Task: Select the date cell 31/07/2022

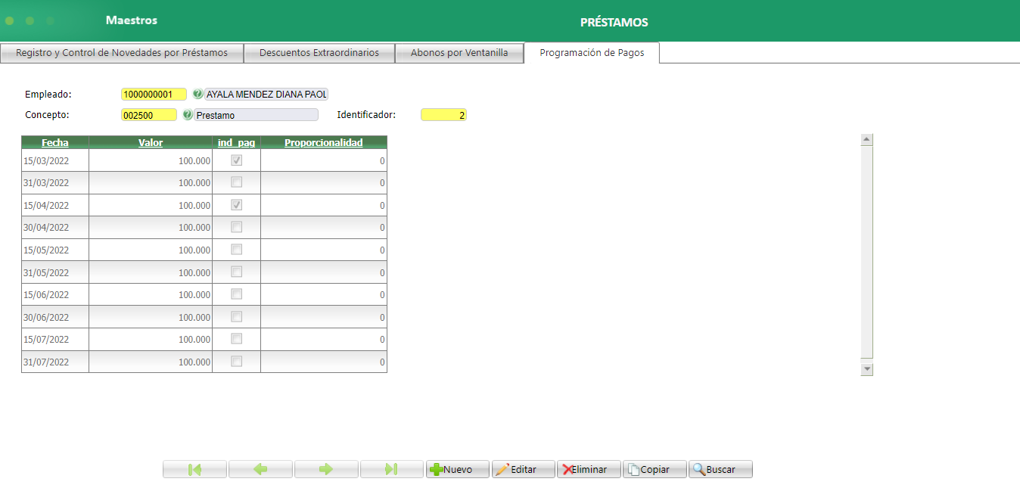Action: tap(55, 362)
